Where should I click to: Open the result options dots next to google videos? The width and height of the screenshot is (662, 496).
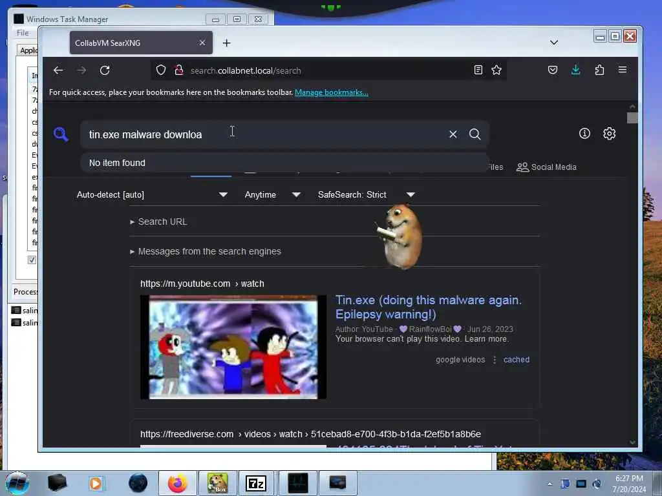(495, 360)
